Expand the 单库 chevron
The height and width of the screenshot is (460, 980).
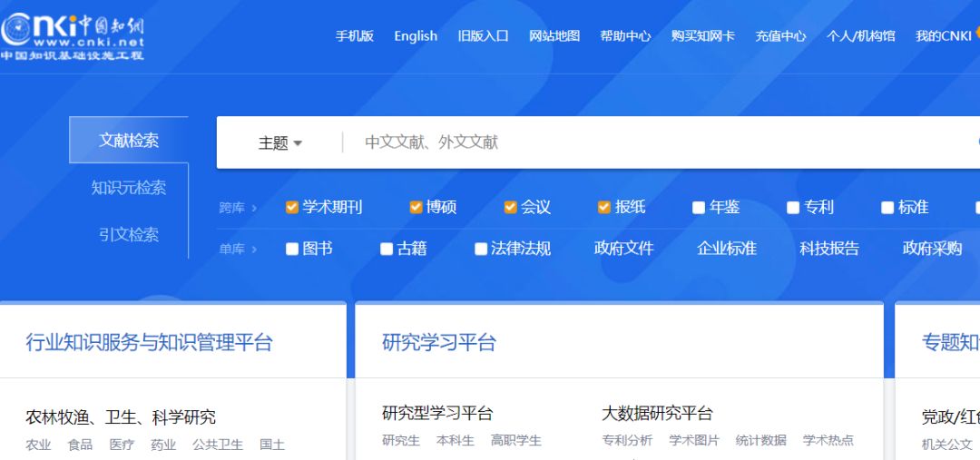[x=254, y=250]
